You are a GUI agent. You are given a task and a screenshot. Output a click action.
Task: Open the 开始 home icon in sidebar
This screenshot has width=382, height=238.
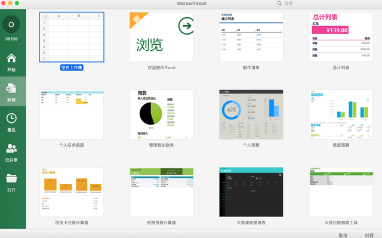pyautogui.click(x=11, y=58)
